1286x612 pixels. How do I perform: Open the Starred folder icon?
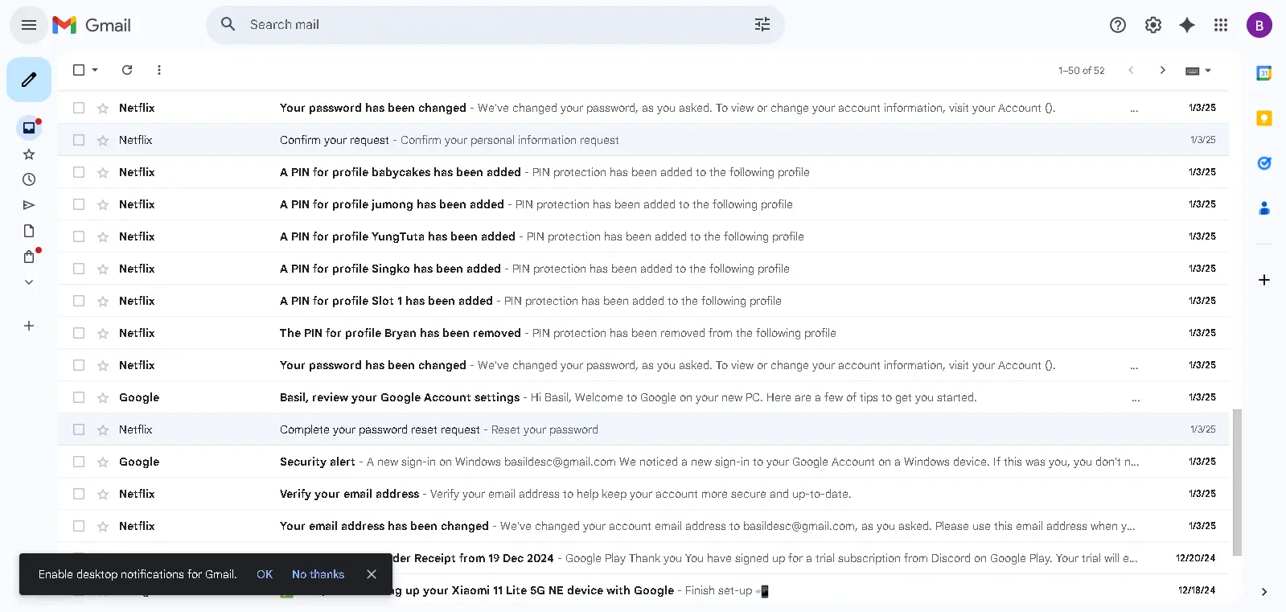(29, 154)
